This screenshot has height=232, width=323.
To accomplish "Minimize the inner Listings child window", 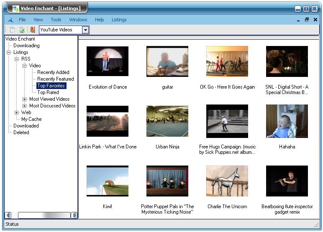I will tap(298, 20).
